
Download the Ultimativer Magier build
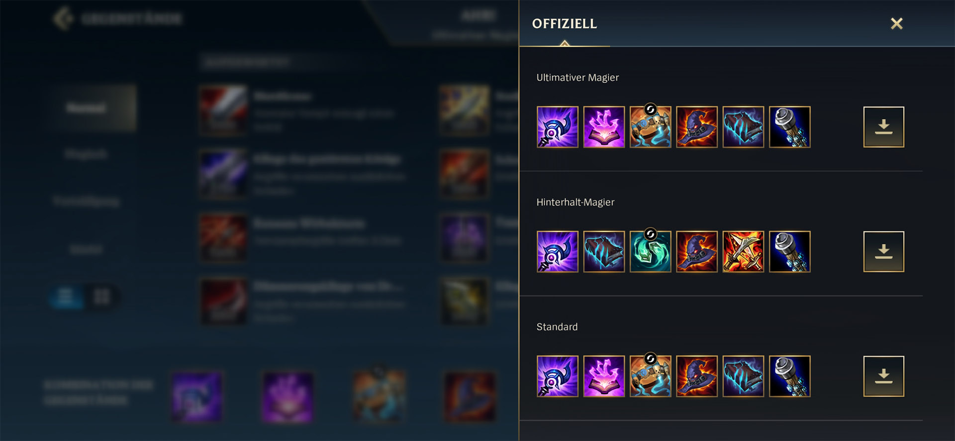tap(884, 127)
